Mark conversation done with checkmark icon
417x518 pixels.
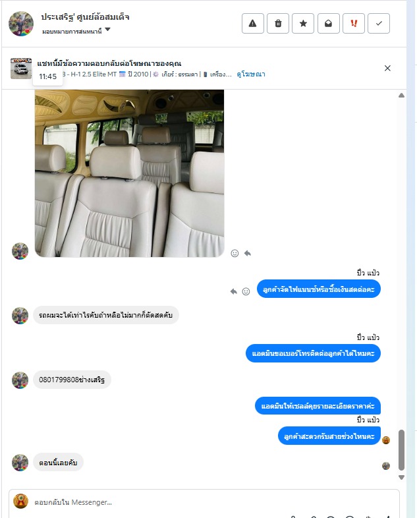pos(379,24)
